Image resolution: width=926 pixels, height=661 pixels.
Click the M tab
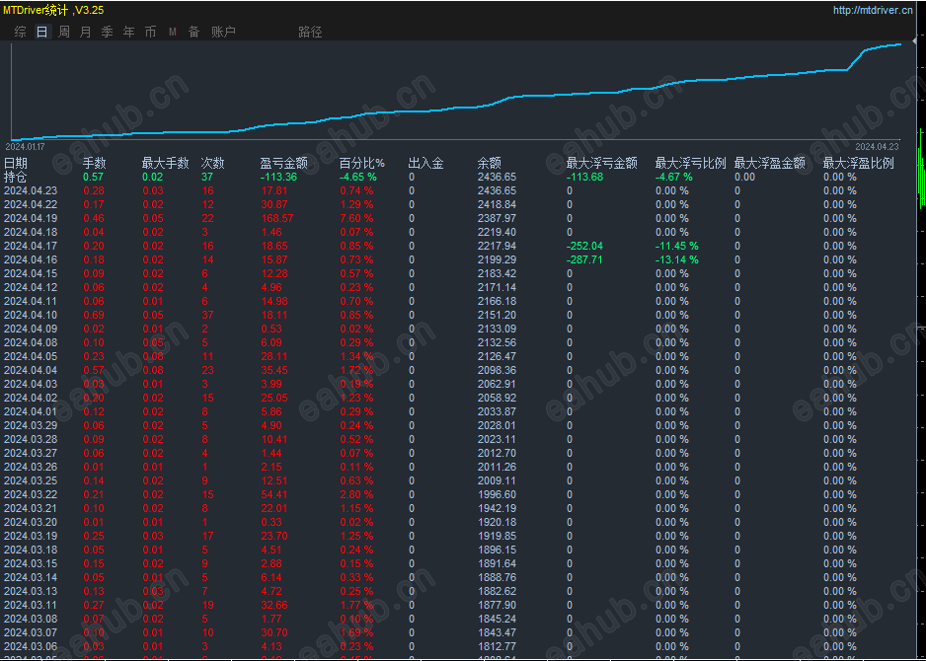point(172,32)
